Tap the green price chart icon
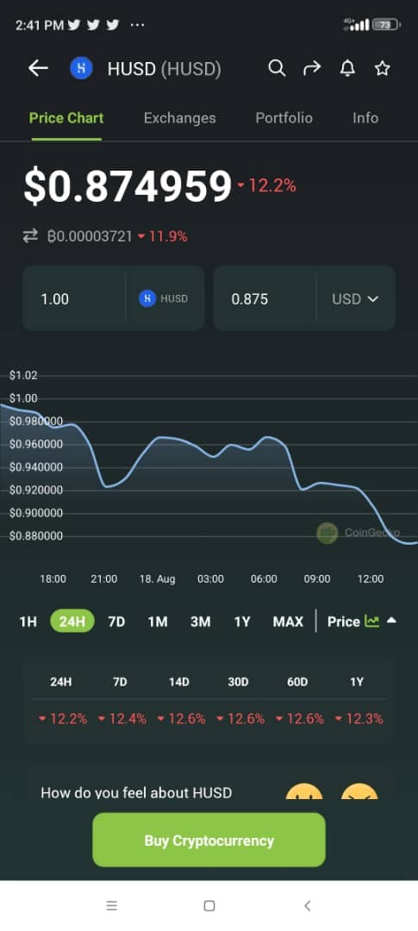Viewport: 418px width, 931px height. [372, 621]
